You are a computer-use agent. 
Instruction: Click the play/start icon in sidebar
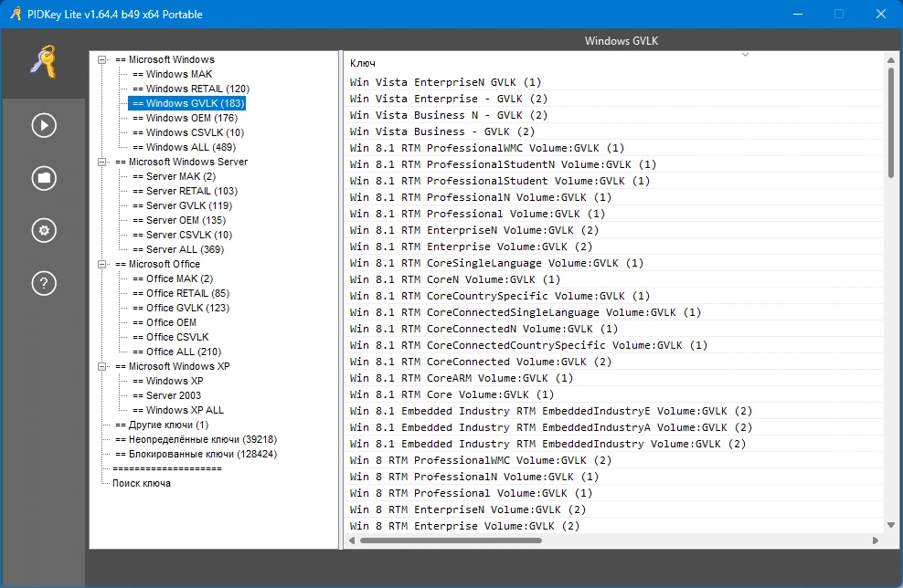click(x=44, y=125)
